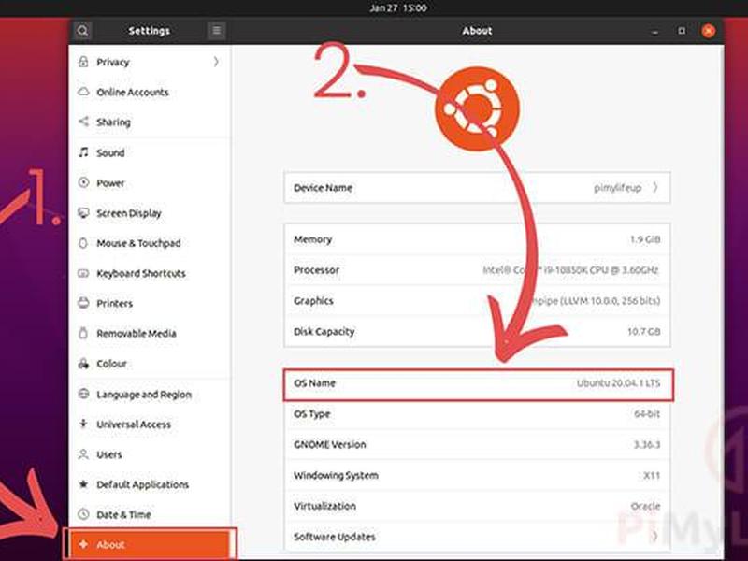Viewport: 748px width, 561px height.
Task: Click the OS Name value Ubuntu 20.04.1 LTS
Action: click(618, 383)
